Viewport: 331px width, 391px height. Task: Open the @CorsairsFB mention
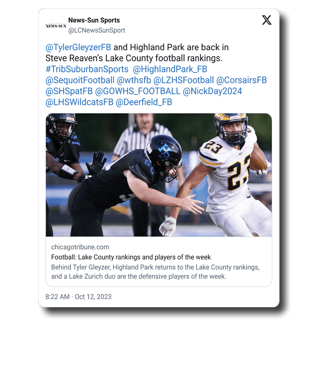[x=242, y=80]
